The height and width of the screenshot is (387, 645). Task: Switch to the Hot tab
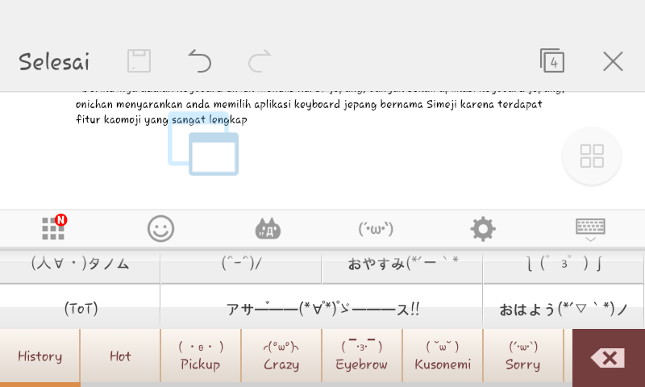coord(120,356)
